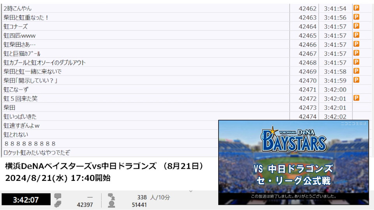
Task: Click start time text '2024/8/21(水) 17:40開始'
Action: tap(58, 178)
